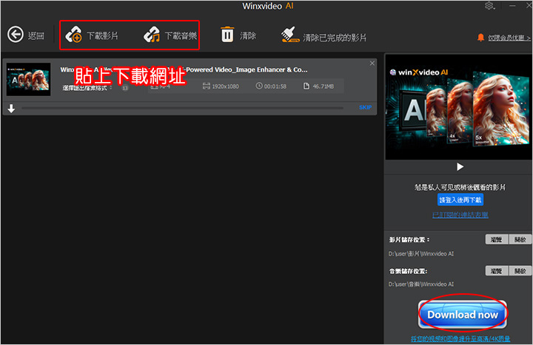Click the 清除已完成的影片 label text
The height and width of the screenshot is (345, 533).
(x=335, y=38)
